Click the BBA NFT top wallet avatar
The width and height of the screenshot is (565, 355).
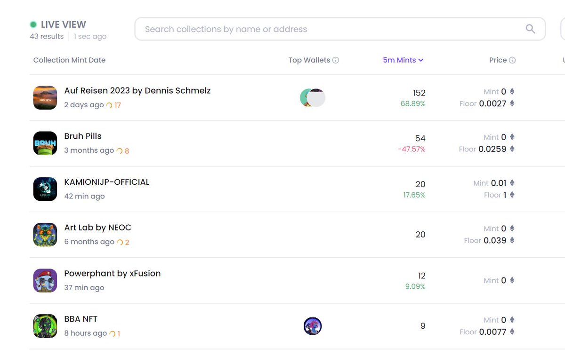(313, 326)
